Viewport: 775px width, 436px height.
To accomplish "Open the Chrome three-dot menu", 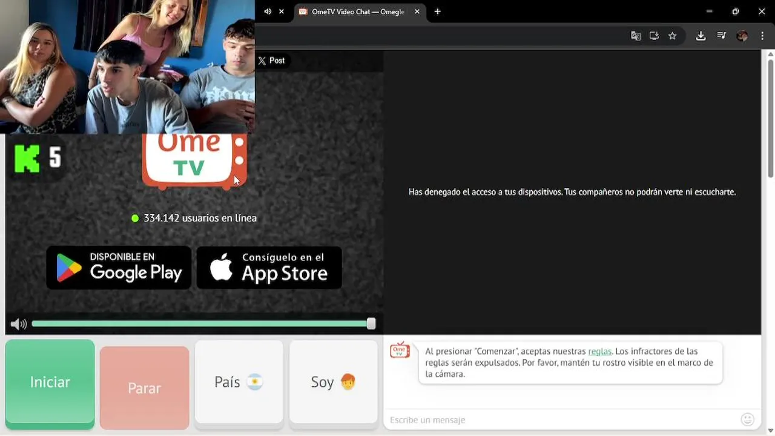I will (762, 36).
